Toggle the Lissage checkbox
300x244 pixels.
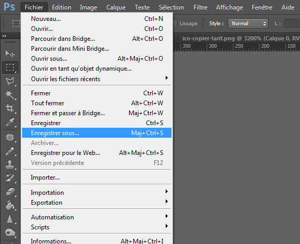point(175,24)
